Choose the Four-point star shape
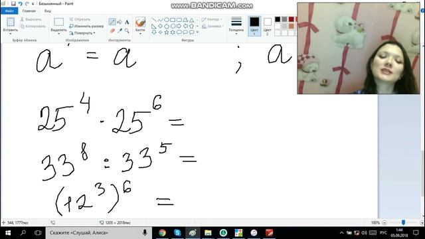This screenshot has height=239, width=425. (160, 33)
